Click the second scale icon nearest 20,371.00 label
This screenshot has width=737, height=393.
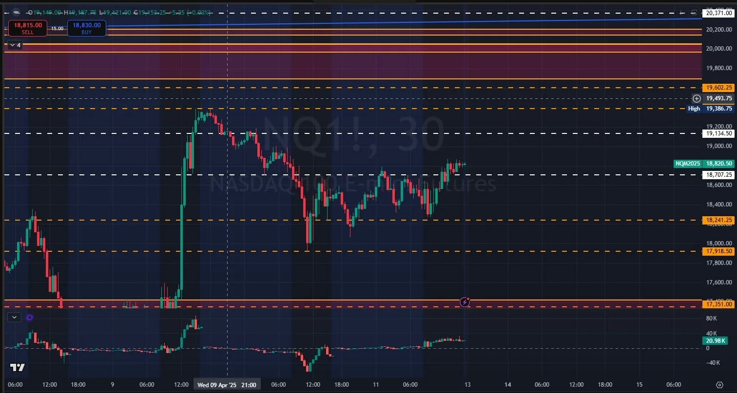coord(693,13)
